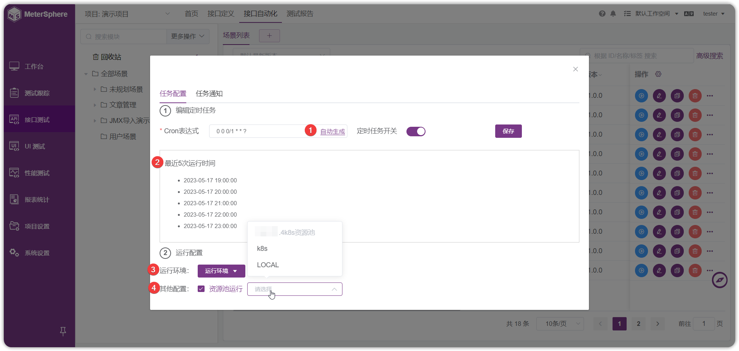Click the MeterSphere logo
Viewport: 739px width, 351px height.
37,14
